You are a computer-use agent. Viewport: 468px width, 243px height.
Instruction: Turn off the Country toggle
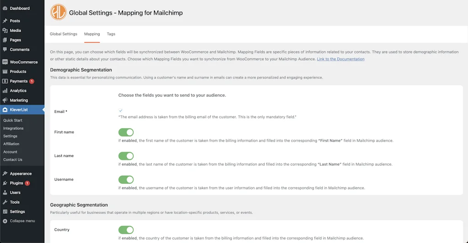126,230
